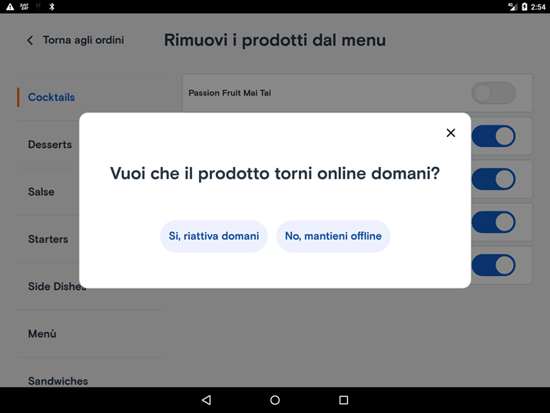The height and width of the screenshot is (413, 550).
Task: Tap the Just Eat notification icon
Action: coord(25,6)
